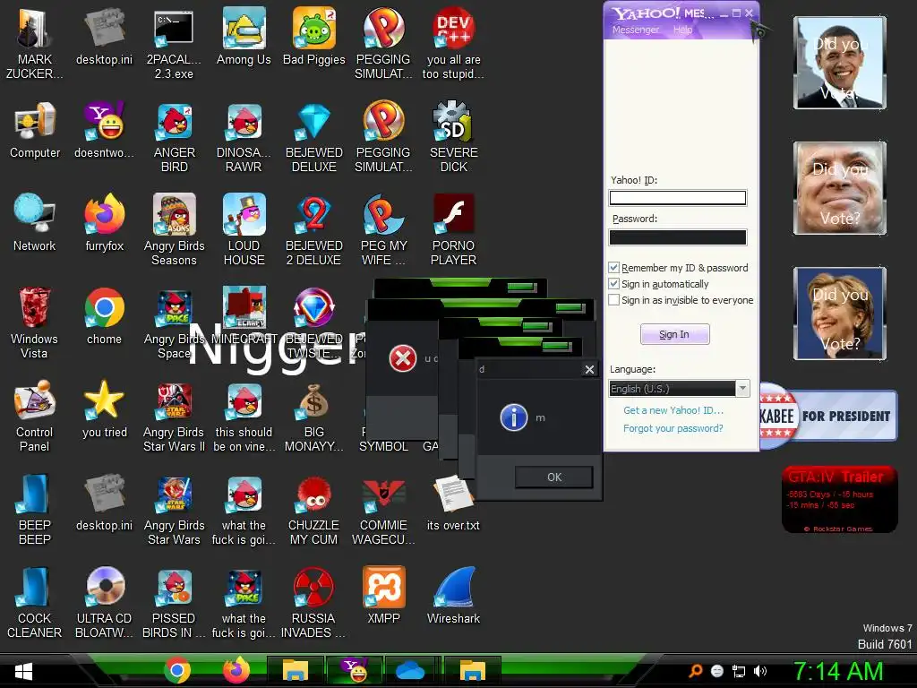Open Chrome from the taskbar
This screenshot has height=688, width=917.
pos(177,670)
